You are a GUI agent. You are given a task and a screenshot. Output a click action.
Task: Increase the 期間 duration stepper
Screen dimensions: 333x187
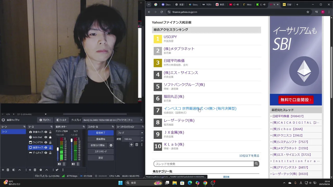[142, 138]
